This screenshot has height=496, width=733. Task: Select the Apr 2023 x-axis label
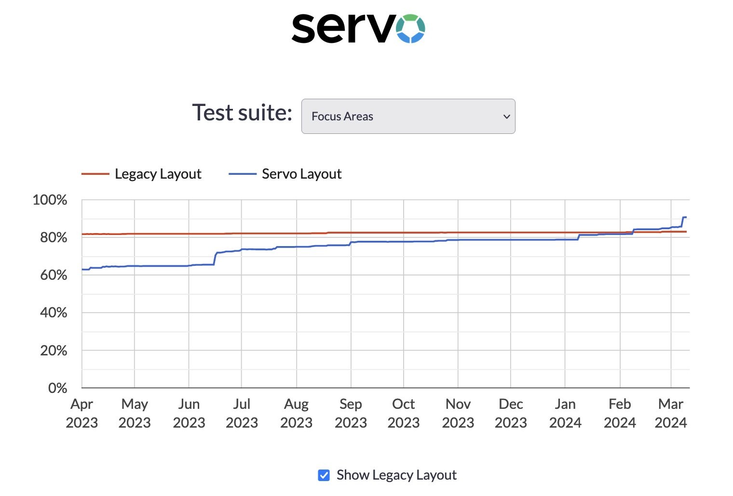[x=81, y=413]
